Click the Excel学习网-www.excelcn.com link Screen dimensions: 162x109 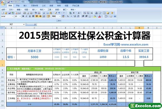[x=126, y=45]
